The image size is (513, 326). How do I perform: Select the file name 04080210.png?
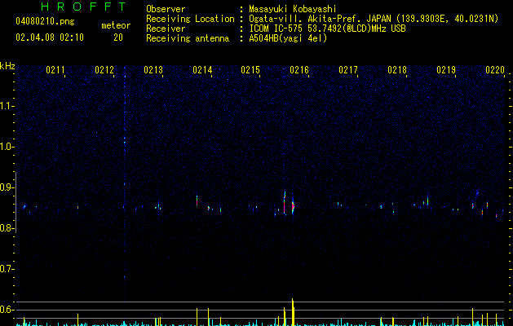point(45,21)
